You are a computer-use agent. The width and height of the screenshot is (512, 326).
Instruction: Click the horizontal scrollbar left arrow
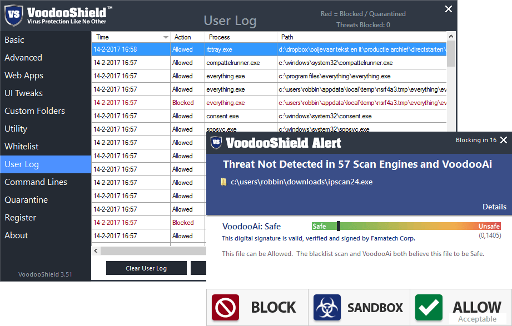coord(96,251)
